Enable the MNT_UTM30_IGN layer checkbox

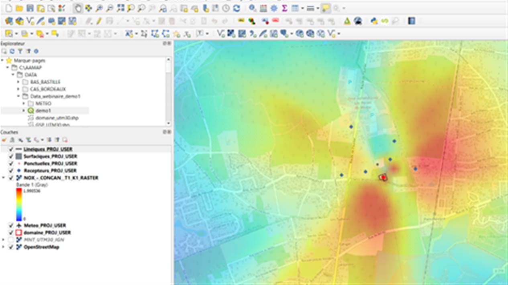pyautogui.click(x=11, y=240)
